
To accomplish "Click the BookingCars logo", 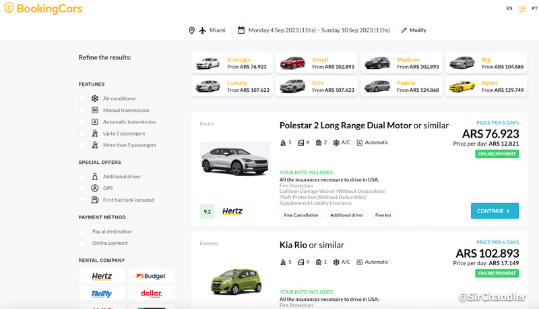I will point(43,9).
